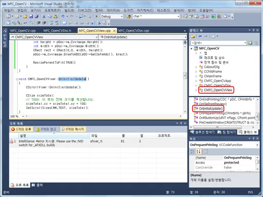Toggle the 0 messages filter button
The image size is (263, 197).
pyautogui.click(x=73, y=129)
